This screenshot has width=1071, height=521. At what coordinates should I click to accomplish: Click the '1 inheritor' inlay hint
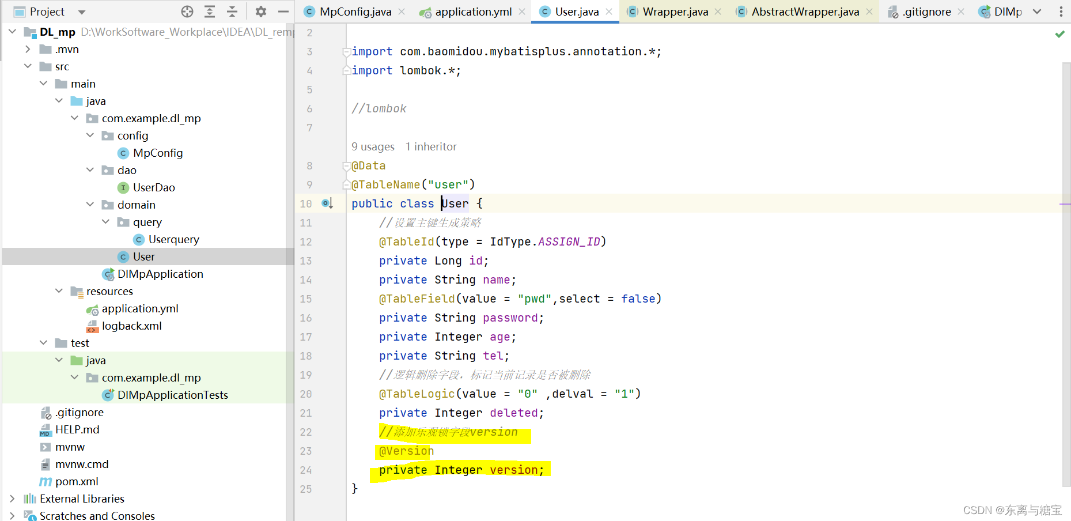coord(431,146)
